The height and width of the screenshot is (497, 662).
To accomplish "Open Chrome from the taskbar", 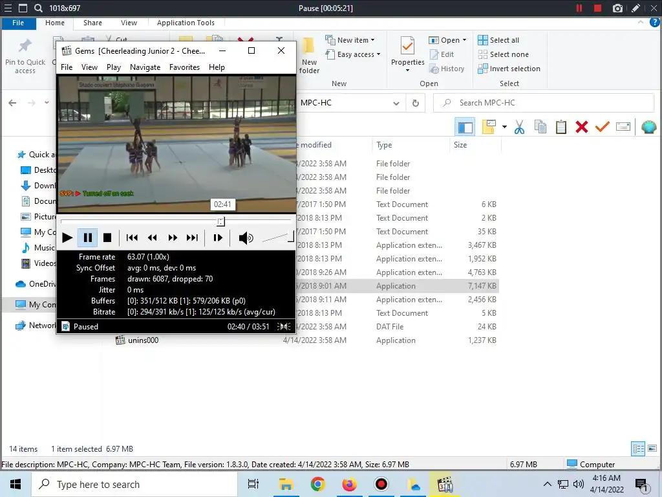I will (x=317, y=484).
